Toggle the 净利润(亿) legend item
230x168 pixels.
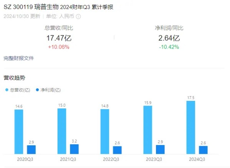tap(48, 90)
